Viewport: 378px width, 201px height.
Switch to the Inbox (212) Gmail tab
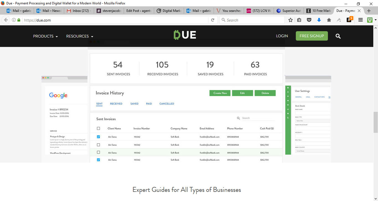click(79, 11)
